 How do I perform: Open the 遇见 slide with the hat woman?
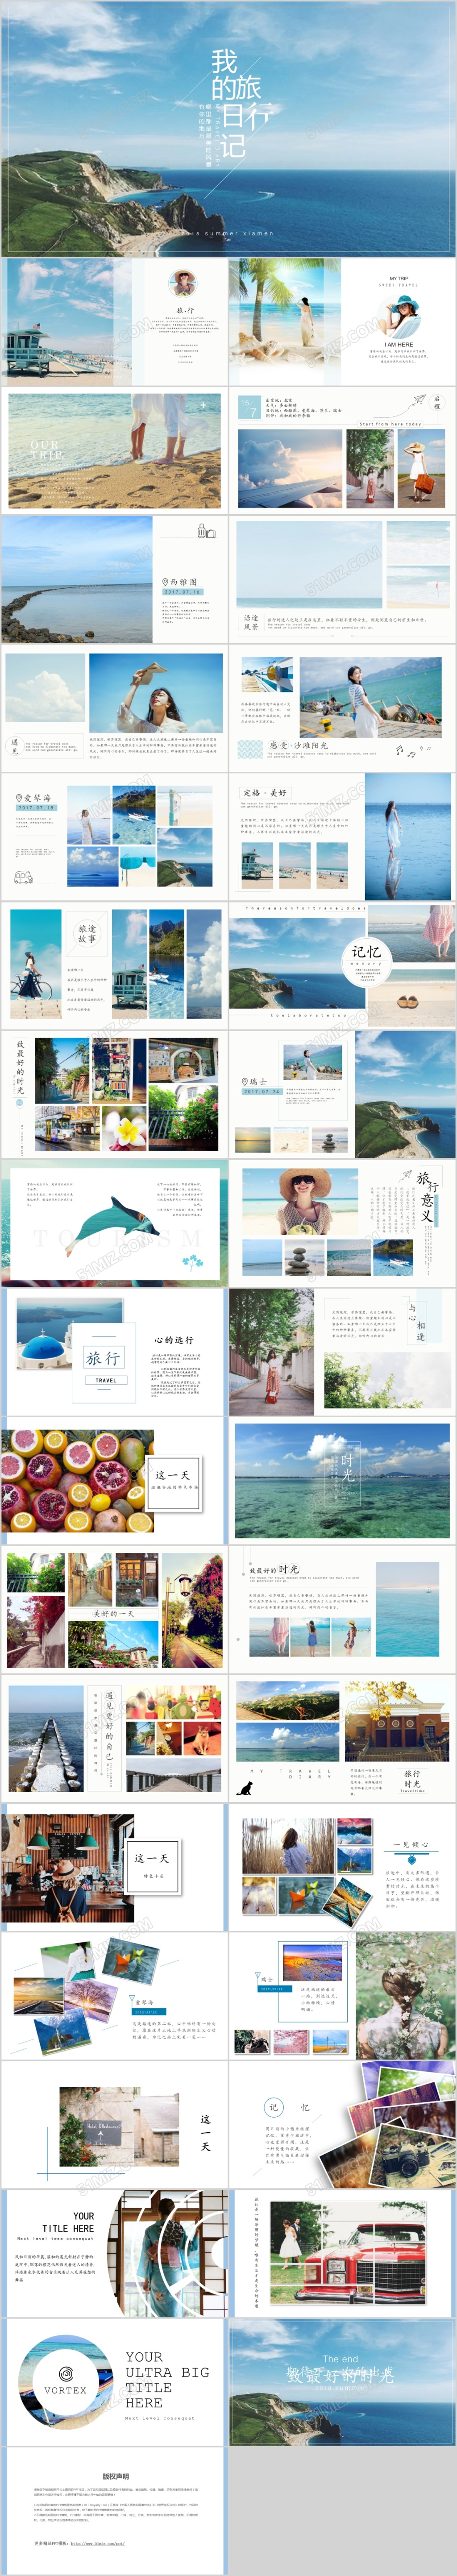tap(113, 707)
